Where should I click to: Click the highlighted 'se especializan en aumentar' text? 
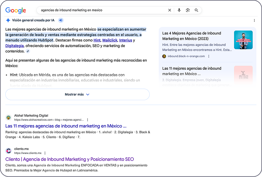[x=122, y=29]
